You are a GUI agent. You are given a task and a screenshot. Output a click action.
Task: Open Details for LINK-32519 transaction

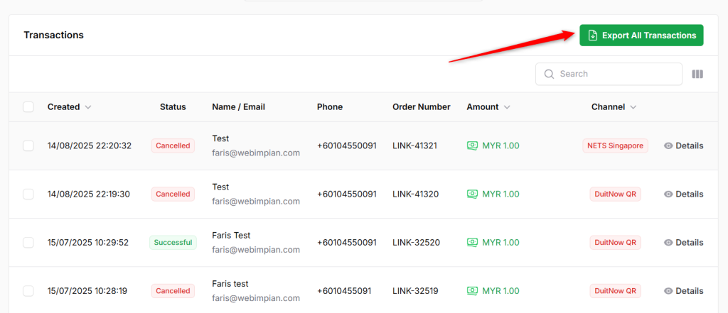[x=683, y=291]
